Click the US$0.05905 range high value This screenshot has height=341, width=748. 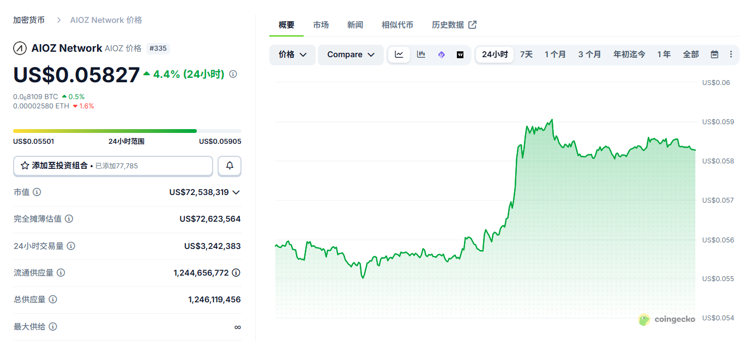coord(220,142)
